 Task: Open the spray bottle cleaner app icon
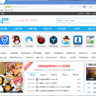pos(90,40)
